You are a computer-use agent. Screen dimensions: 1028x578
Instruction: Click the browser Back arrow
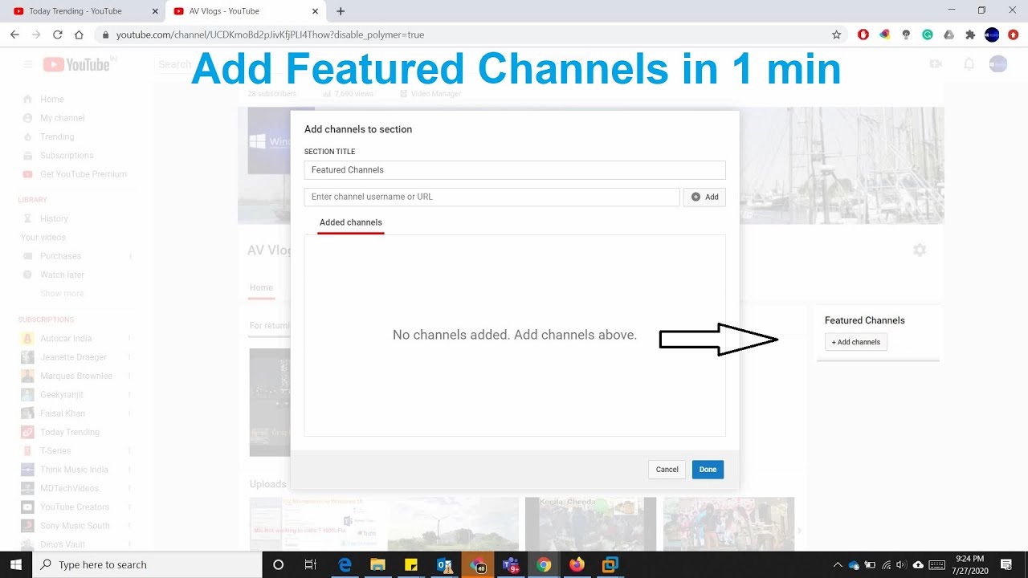[14, 35]
